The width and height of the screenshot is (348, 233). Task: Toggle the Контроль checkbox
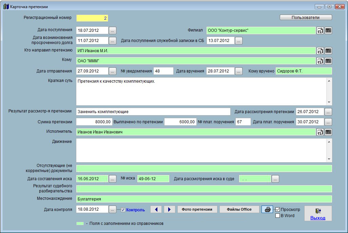[123, 210]
